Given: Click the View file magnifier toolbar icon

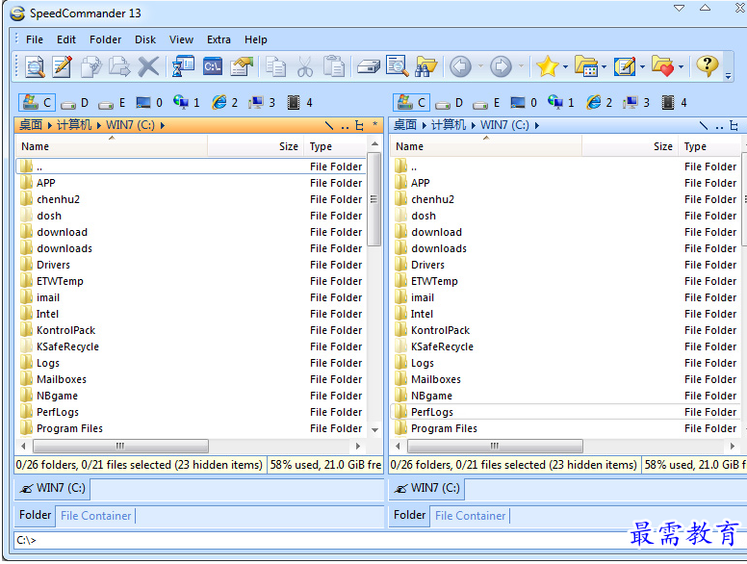Looking at the screenshot, I should point(35,66).
